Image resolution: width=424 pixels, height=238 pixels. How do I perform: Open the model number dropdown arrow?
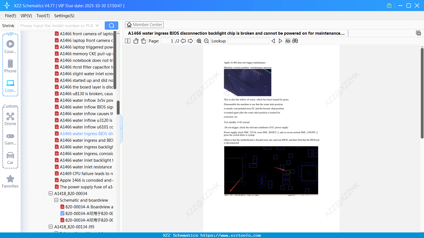(x=97, y=26)
